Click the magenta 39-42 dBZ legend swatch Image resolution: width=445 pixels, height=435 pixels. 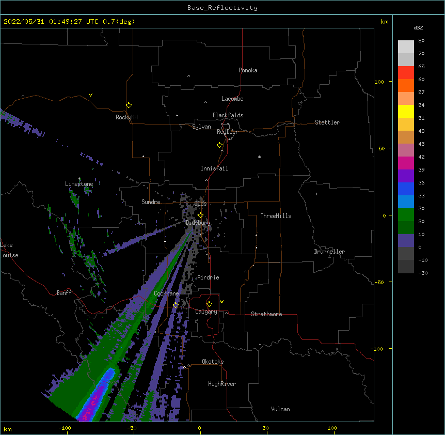(x=406, y=163)
